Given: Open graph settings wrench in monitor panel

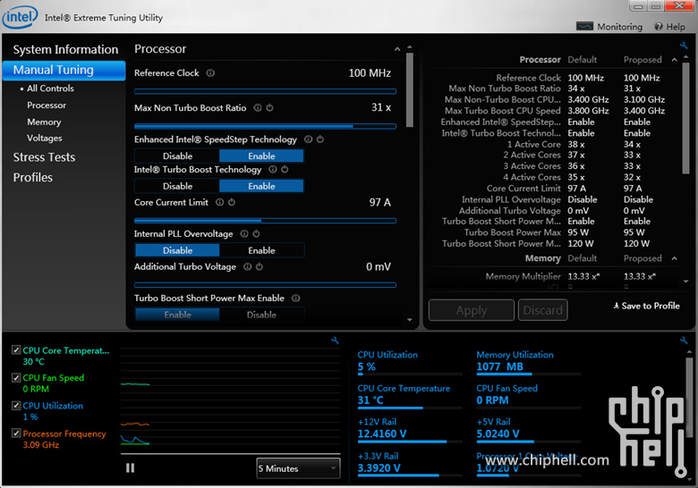Looking at the screenshot, I should pos(336,341).
